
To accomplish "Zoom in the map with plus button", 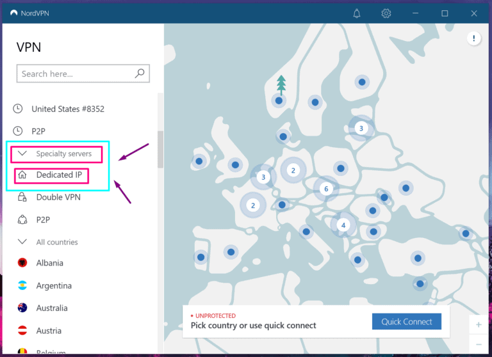I will coord(479,324).
